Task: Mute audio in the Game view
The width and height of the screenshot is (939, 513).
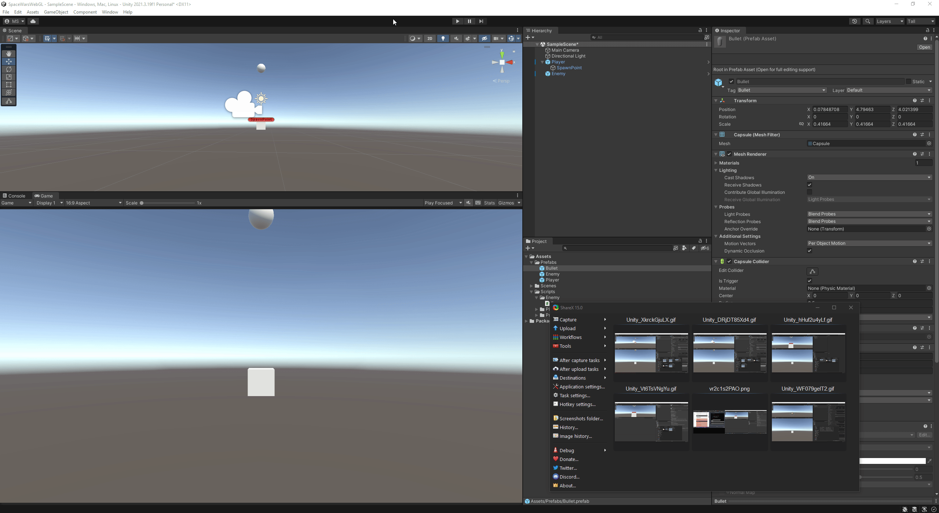Action: pos(468,203)
